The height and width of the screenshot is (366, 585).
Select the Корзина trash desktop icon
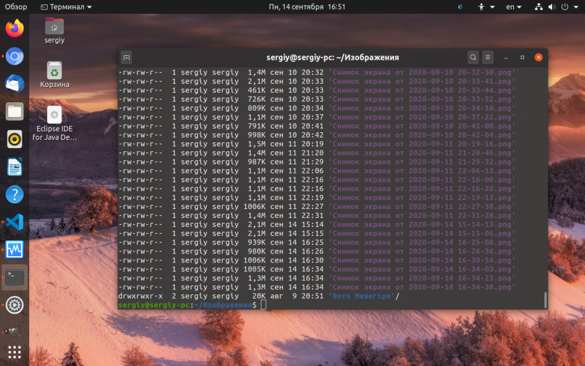tap(55, 74)
